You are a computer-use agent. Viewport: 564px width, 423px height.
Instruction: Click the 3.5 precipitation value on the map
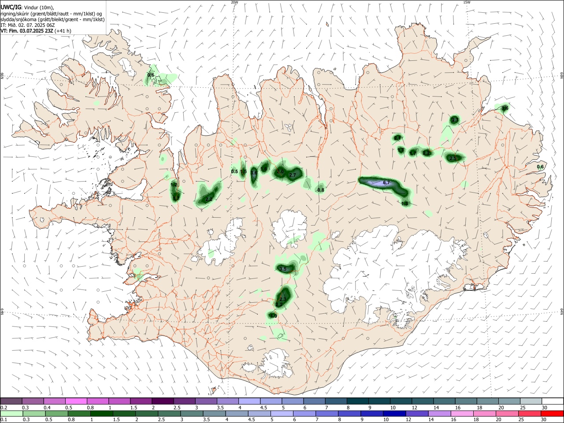(283, 269)
